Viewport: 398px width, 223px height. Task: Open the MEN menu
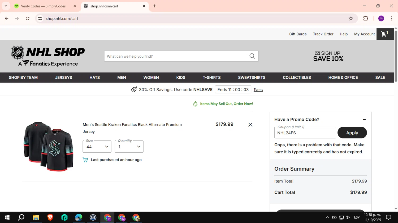tap(122, 78)
